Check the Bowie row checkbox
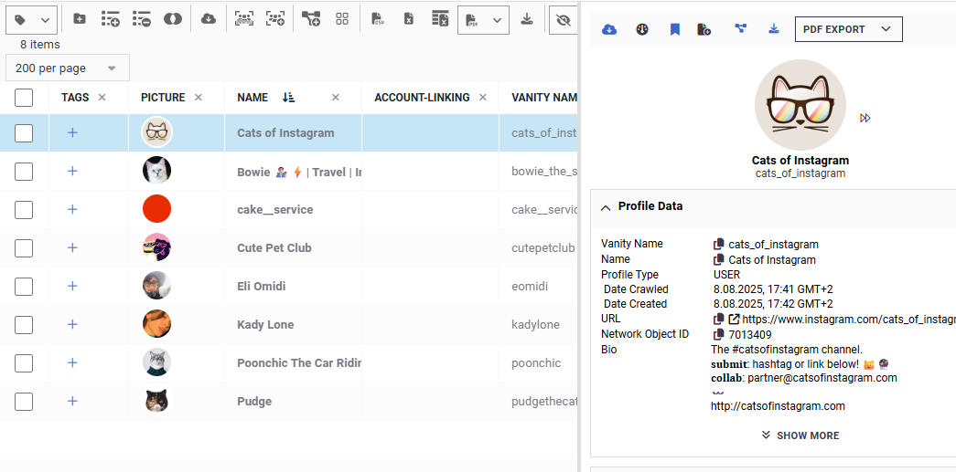956x472 pixels. [x=23, y=171]
